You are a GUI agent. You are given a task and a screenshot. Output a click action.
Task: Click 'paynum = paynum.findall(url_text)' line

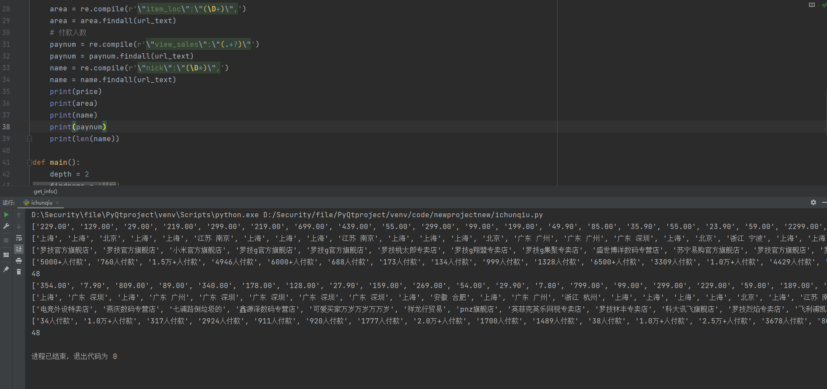pos(122,56)
